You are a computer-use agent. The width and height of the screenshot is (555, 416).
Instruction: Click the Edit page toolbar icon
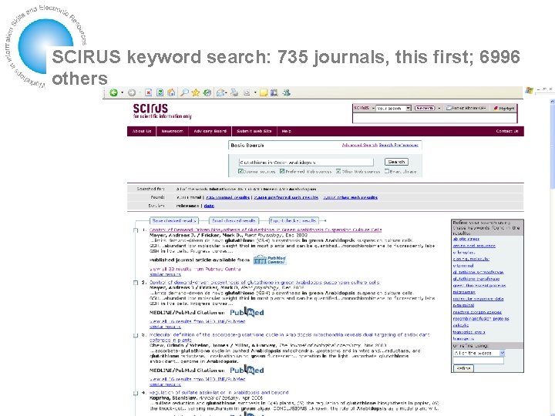coord(247,92)
